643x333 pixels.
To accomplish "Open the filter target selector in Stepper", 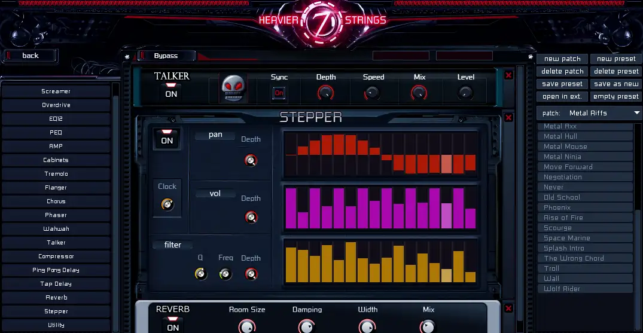I will click(173, 245).
